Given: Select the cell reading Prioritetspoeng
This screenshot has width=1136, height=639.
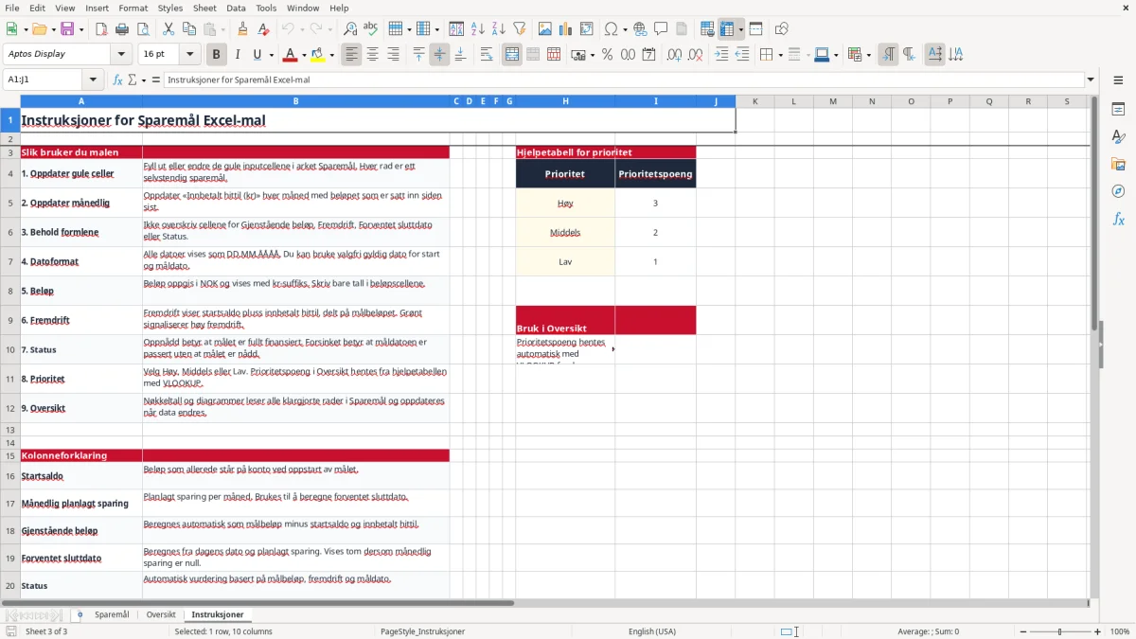Looking at the screenshot, I should 655,173.
